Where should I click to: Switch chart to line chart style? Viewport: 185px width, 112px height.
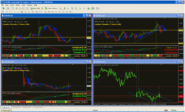click(x=68, y=8)
